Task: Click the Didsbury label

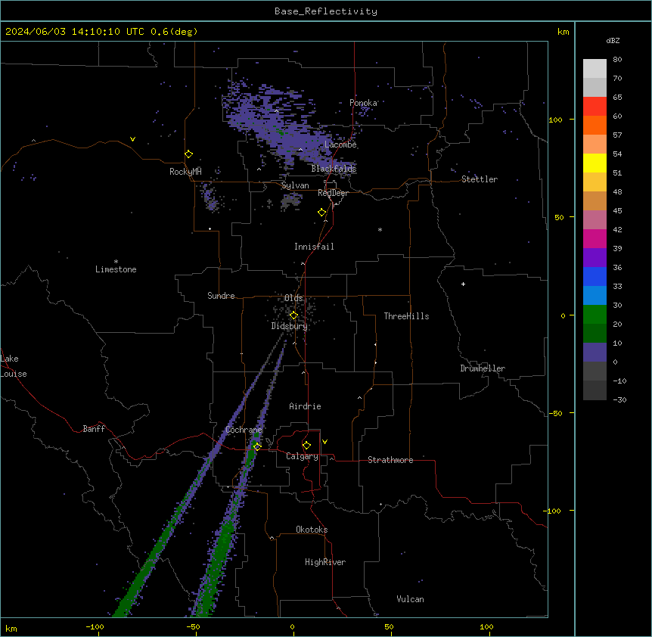Action: click(x=290, y=326)
